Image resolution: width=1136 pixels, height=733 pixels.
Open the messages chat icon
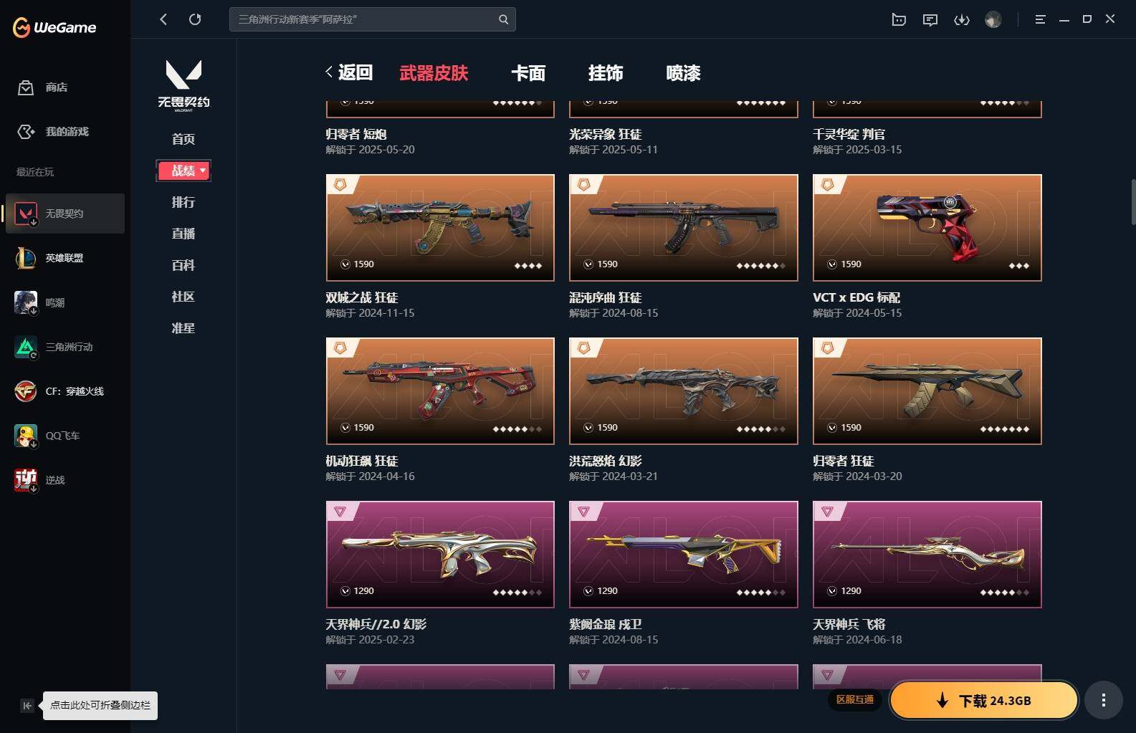pos(930,19)
